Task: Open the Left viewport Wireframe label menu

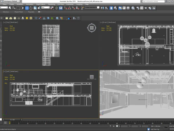Action: 14,71
